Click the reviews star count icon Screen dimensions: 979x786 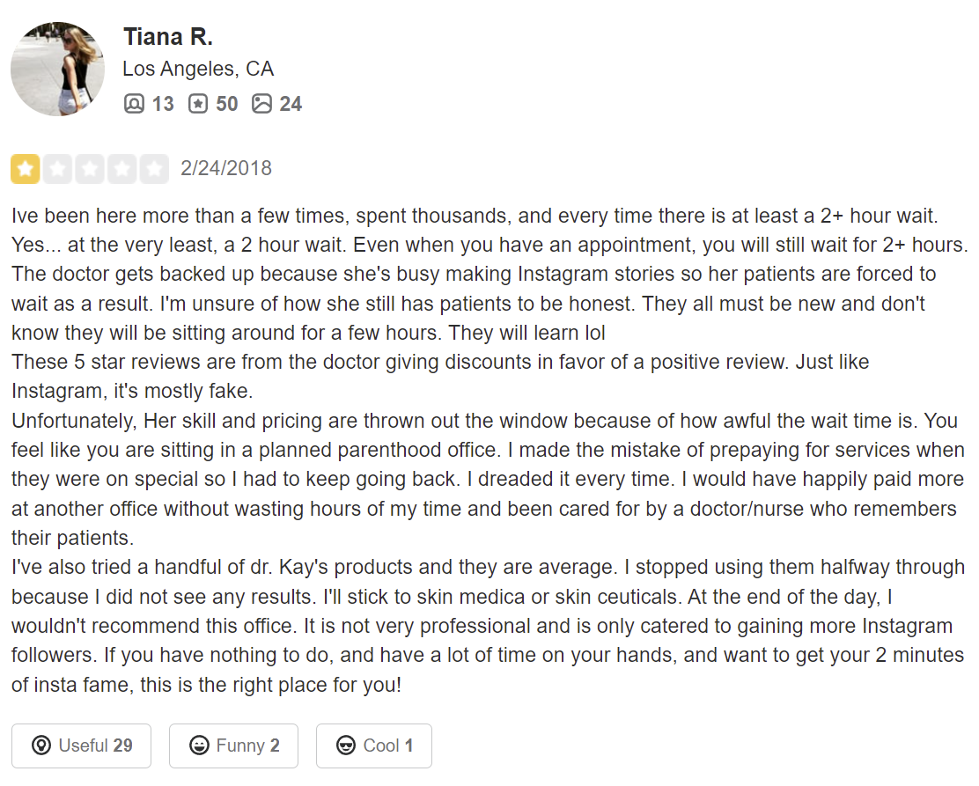(198, 103)
